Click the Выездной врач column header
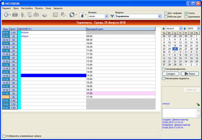This screenshot has width=202, height=140. [x=121, y=29]
